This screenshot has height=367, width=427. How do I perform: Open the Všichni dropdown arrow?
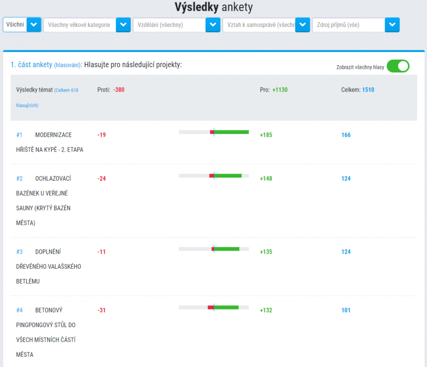click(34, 25)
